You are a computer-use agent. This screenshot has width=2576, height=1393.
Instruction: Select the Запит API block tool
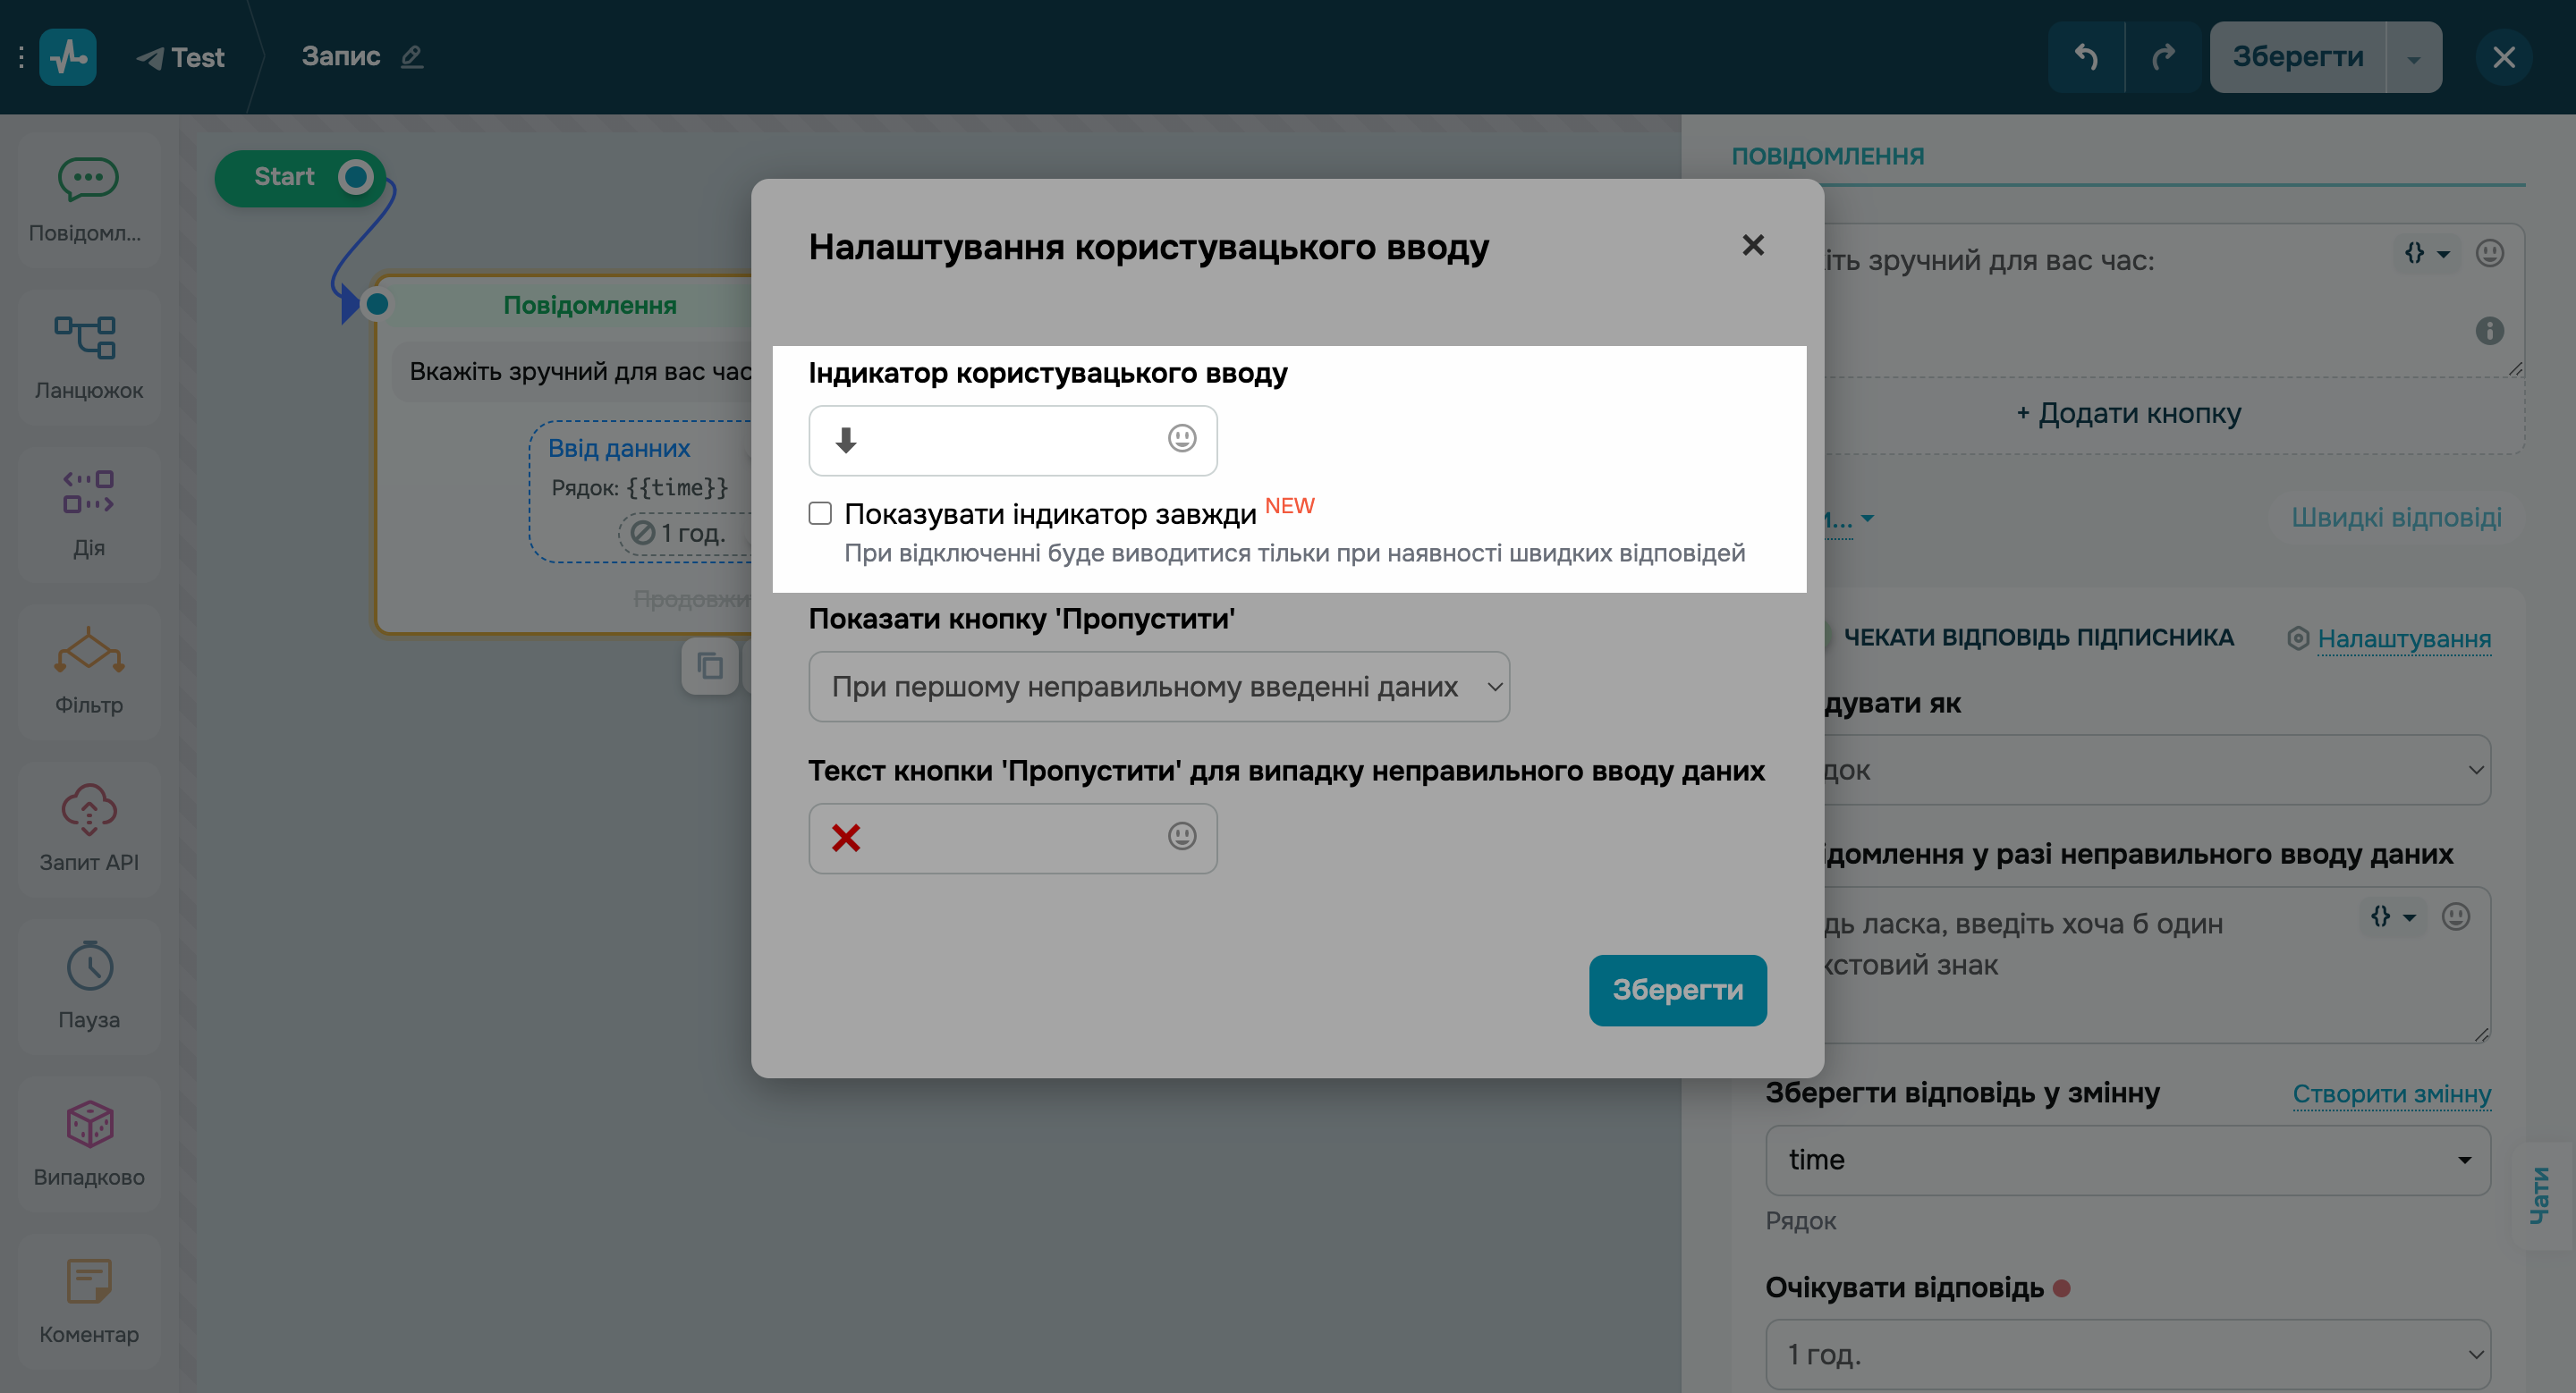point(89,827)
